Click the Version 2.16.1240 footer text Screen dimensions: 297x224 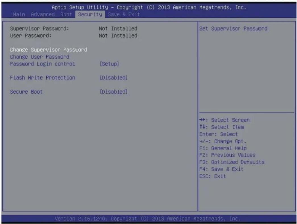tap(148, 219)
